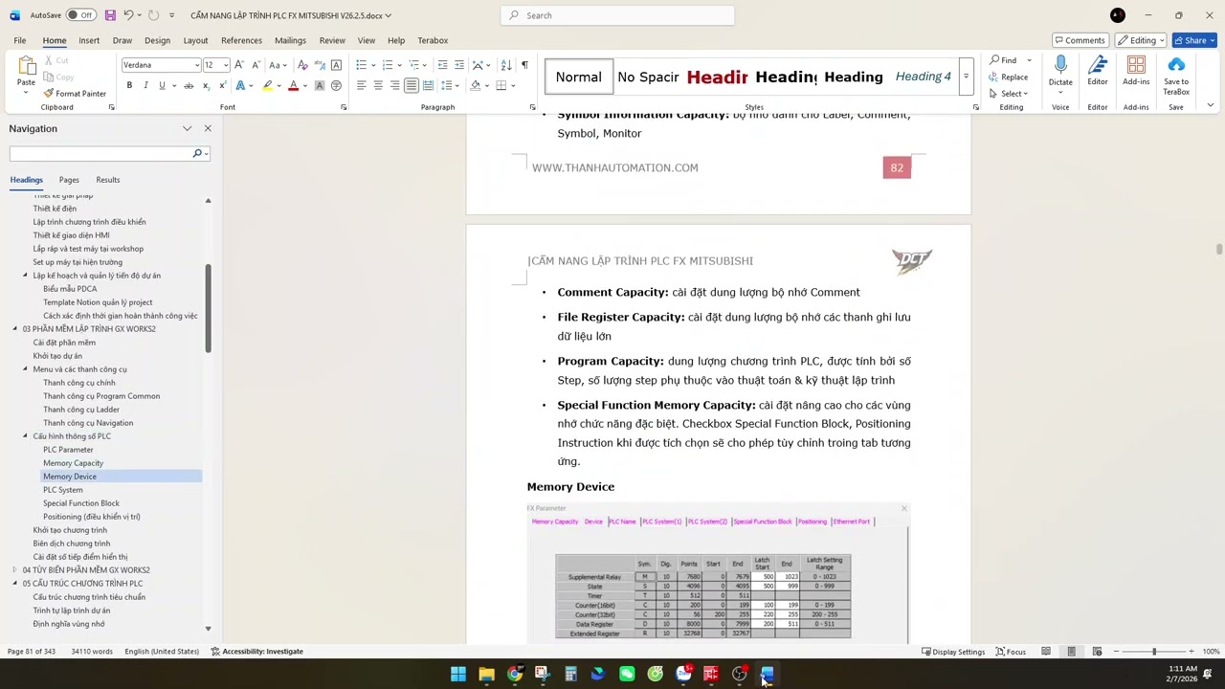Apply the font color swatch
Screen dimensions: 1225x689
[294, 86]
